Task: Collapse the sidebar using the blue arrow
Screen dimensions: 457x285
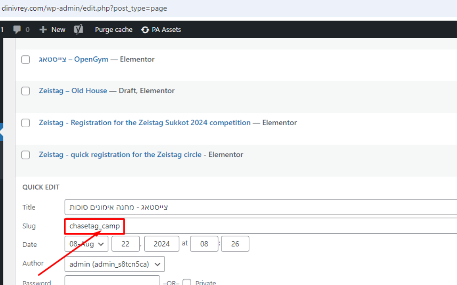Action: (x=2, y=132)
